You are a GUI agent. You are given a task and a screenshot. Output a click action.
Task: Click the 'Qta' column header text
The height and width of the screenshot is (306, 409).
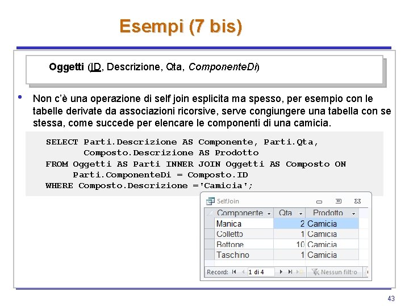tap(285, 213)
